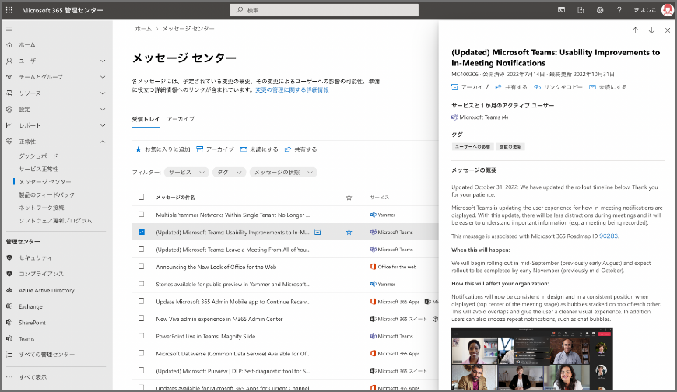Screen dimensions: 677x392
Task: Click アーカイブ button in list toolbar
Action: tap(215, 149)
